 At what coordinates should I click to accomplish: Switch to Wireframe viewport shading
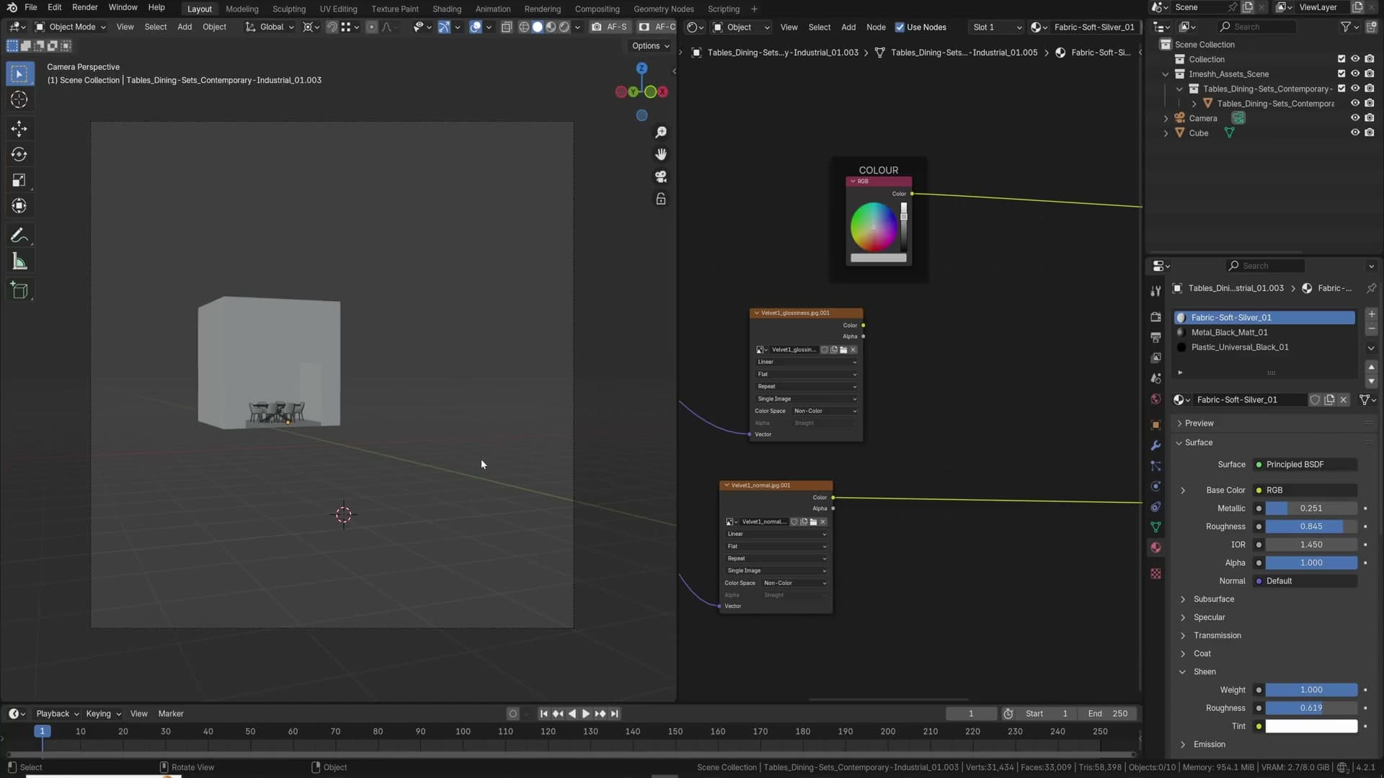(524, 27)
